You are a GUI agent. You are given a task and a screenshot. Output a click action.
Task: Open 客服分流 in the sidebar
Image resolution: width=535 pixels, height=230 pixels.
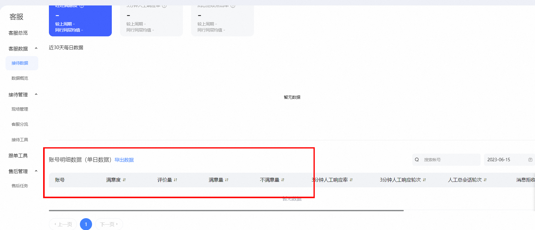[x=20, y=124]
